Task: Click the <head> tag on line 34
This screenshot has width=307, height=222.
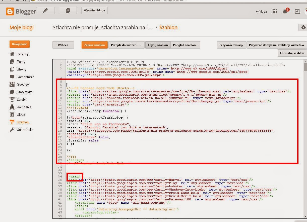Action: pyautogui.click(x=75, y=176)
